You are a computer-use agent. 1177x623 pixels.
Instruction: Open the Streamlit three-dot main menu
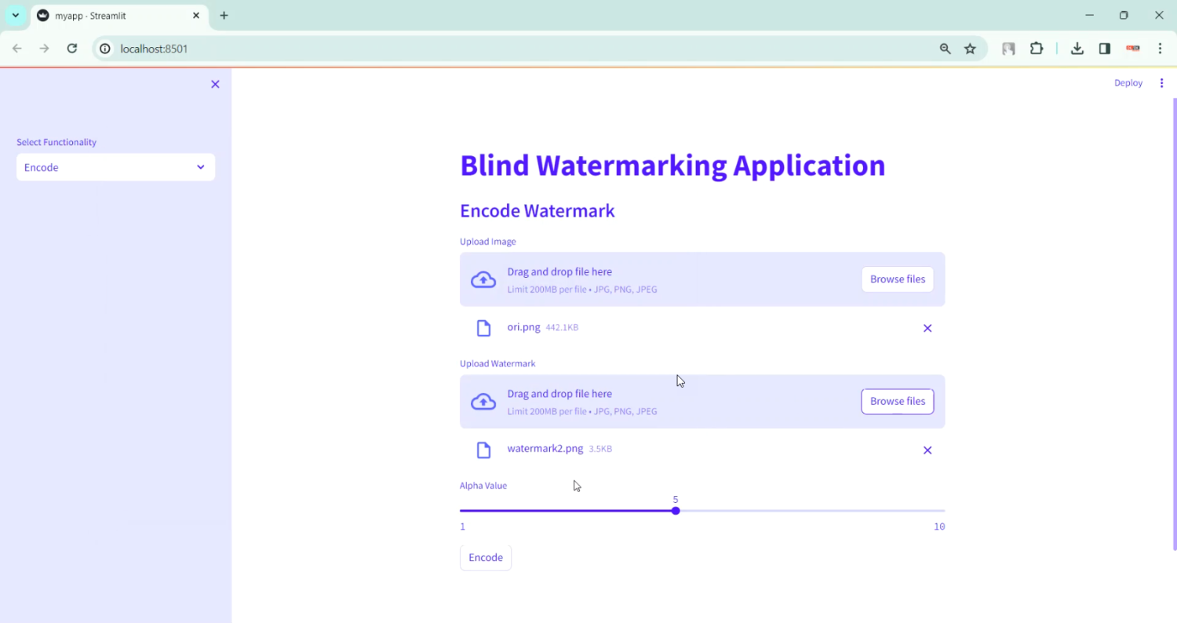1161,83
